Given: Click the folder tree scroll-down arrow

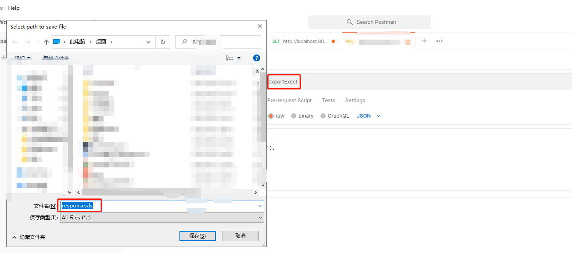Looking at the screenshot, I should (x=70, y=192).
